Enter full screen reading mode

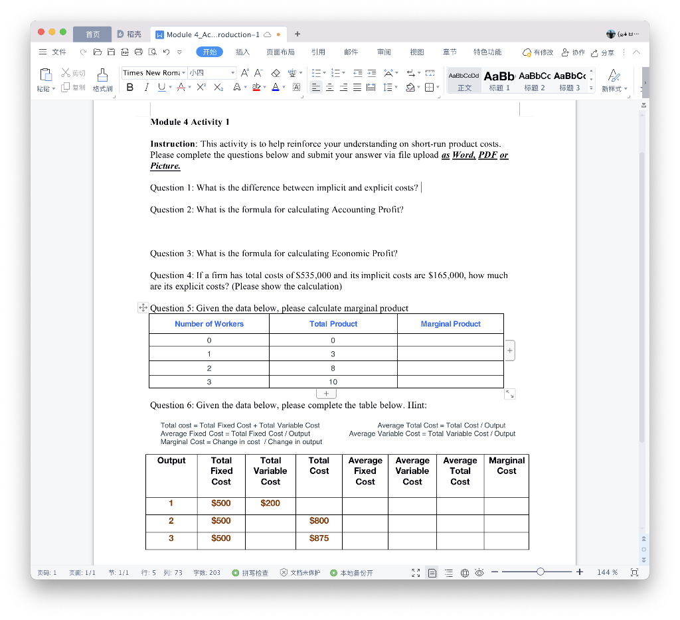click(x=416, y=573)
